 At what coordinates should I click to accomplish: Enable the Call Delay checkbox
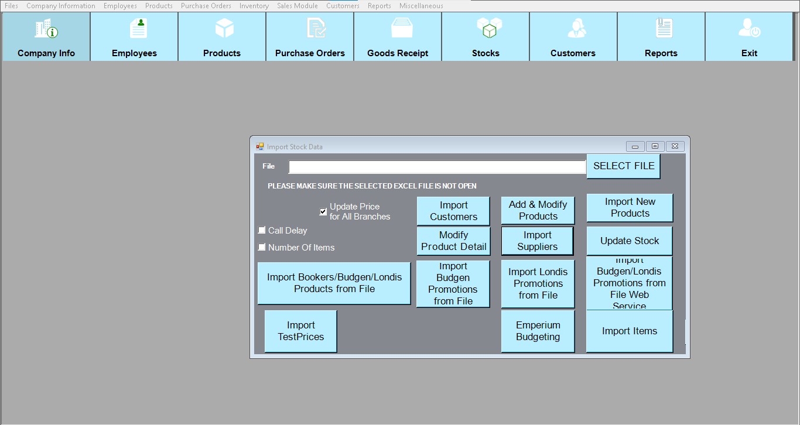(x=262, y=230)
